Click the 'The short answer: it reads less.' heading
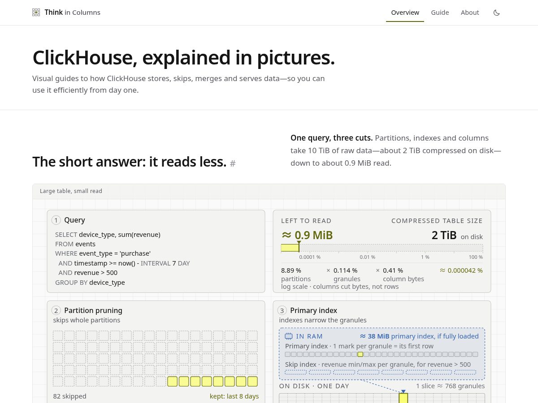 (x=129, y=162)
